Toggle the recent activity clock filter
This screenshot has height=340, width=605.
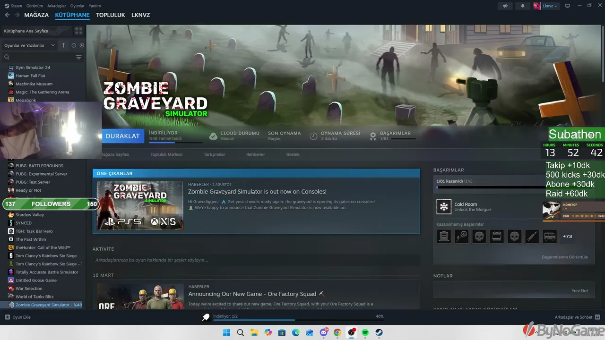(x=74, y=45)
